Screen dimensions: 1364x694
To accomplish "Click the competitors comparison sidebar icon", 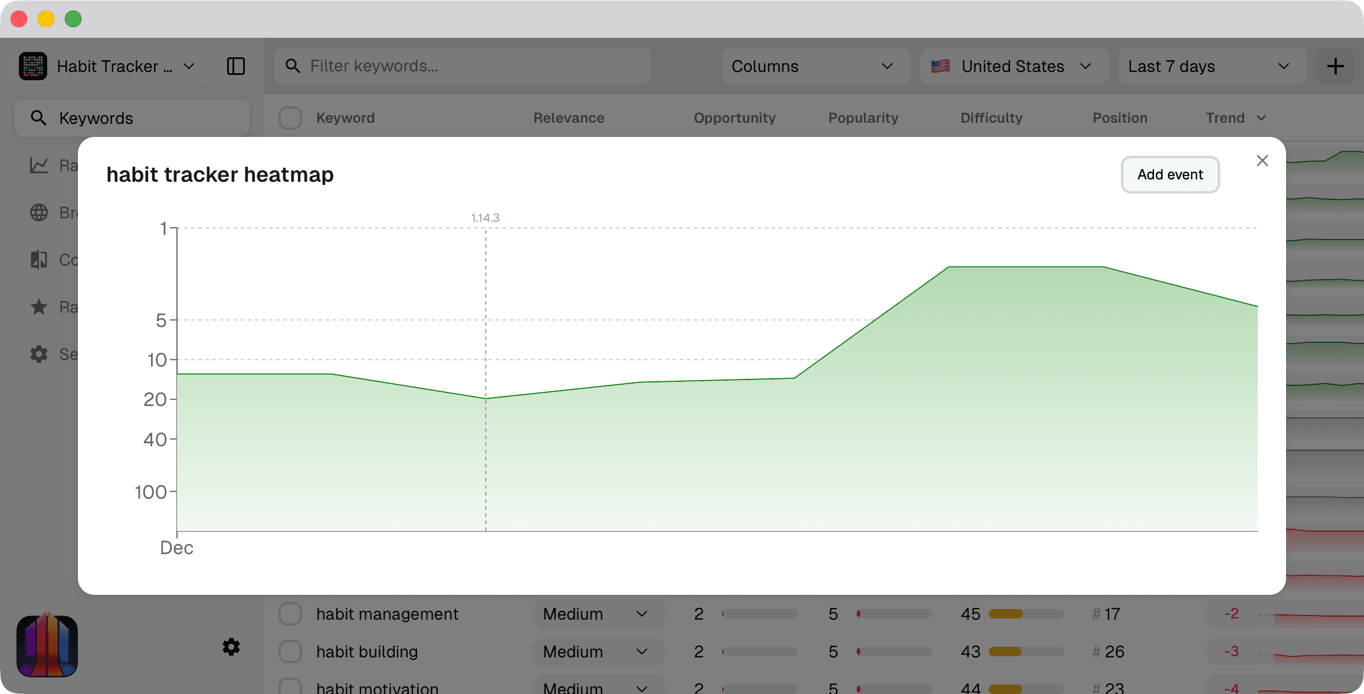I will pos(39,260).
